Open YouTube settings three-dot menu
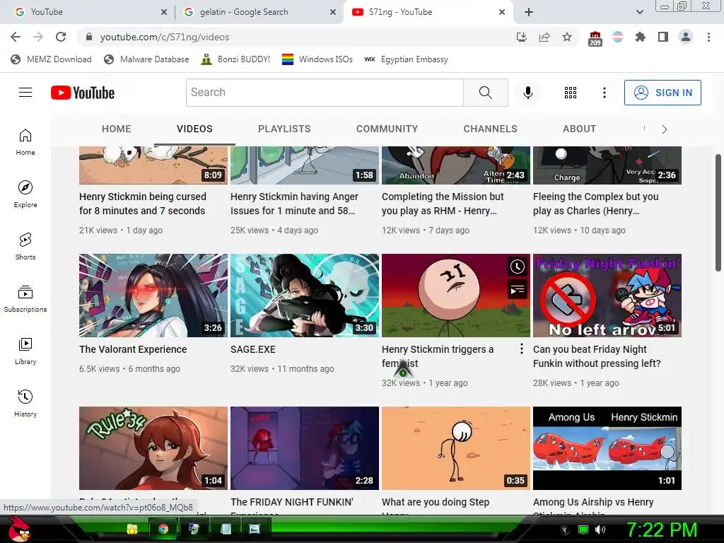The width and height of the screenshot is (724, 543). click(x=604, y=93)
